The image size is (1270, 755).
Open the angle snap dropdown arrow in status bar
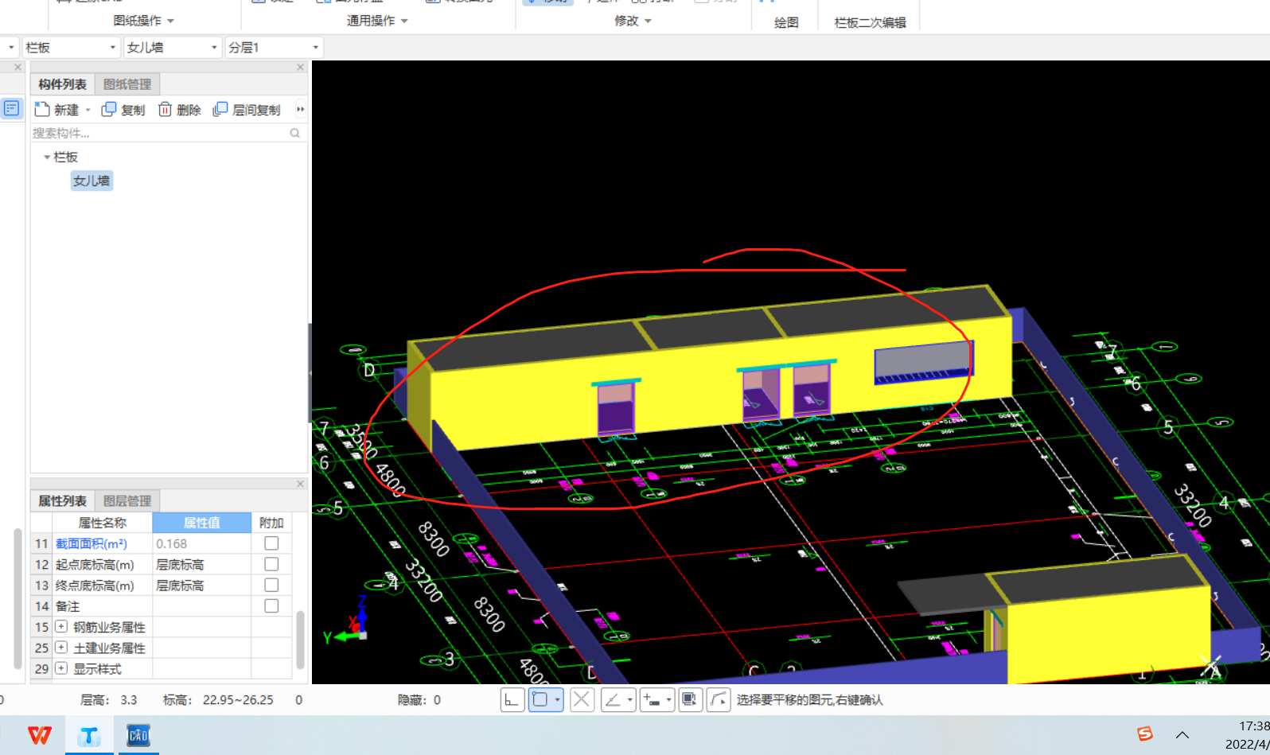pyautogui.click(x=629, y=700)
